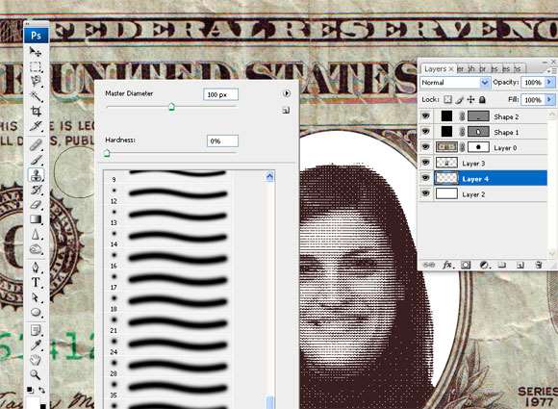Select the Crop tool
The image size is (558, 409).
(x=36, y=111)
